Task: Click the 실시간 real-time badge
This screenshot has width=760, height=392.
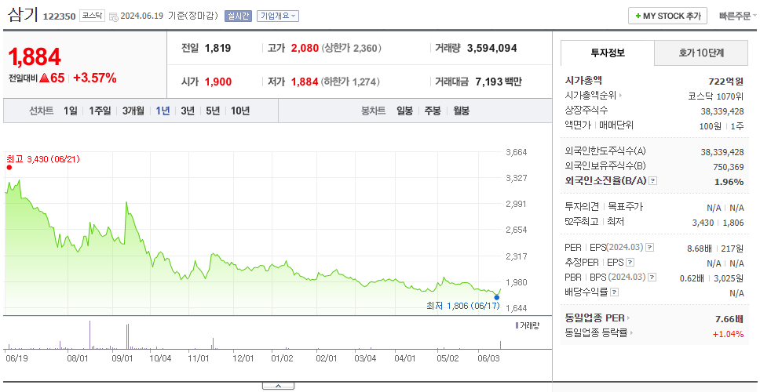Action: coord(238,16)
